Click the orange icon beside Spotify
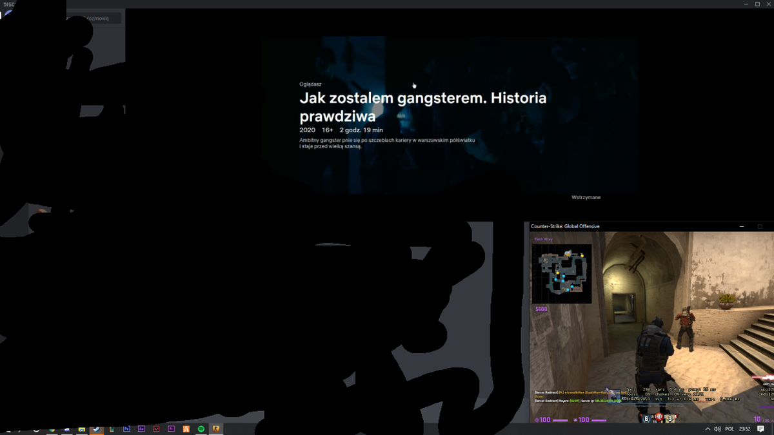 186,429
